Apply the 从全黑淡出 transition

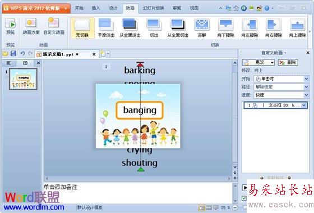click(x=130, y=28)
